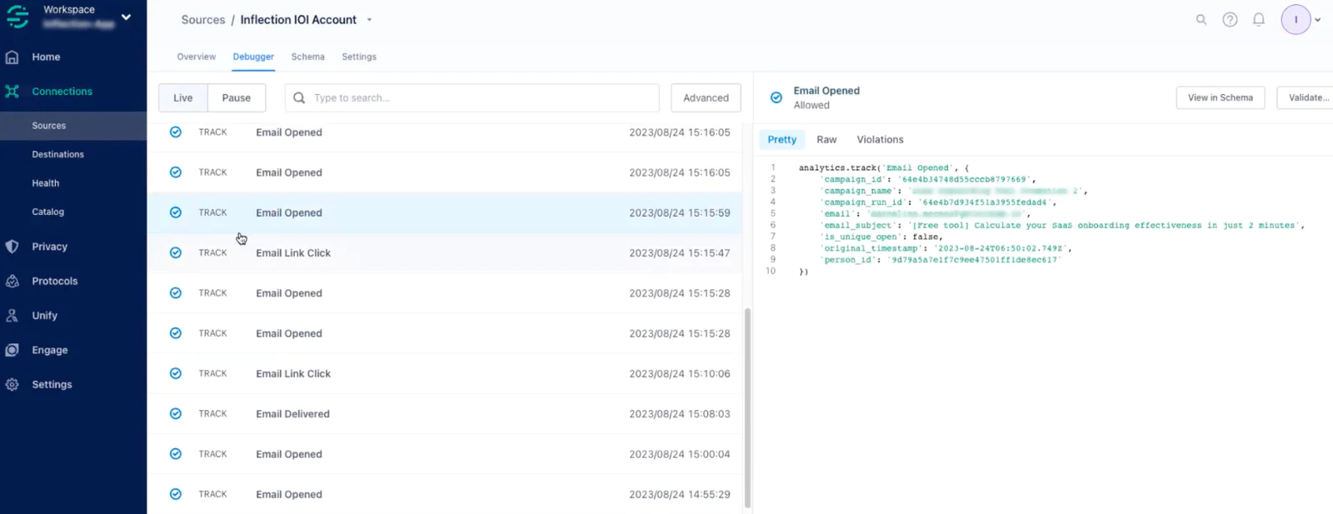Expand the Inflection IOI Account source dropdown

click(369, 20)
